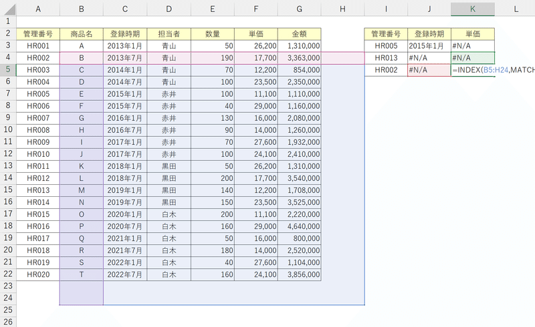Select 黒田 cell in row 13

coord(169,166)
